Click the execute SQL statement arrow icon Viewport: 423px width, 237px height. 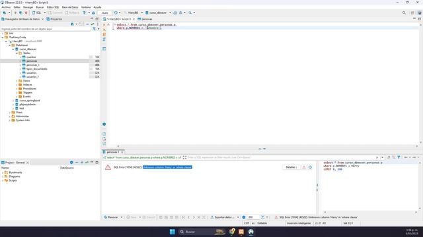coord(104,25)
